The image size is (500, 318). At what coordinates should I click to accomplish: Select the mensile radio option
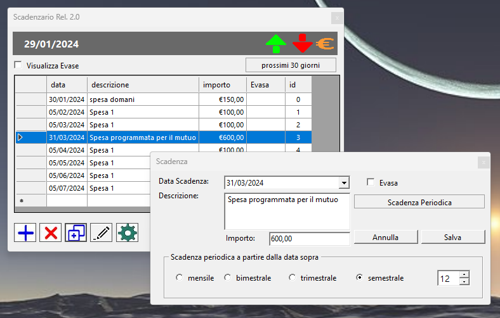click(x=180, y=277)
